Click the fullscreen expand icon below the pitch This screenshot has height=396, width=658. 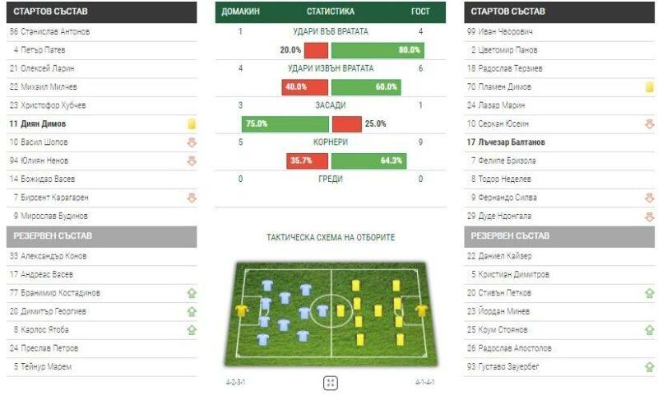[331, 383]
